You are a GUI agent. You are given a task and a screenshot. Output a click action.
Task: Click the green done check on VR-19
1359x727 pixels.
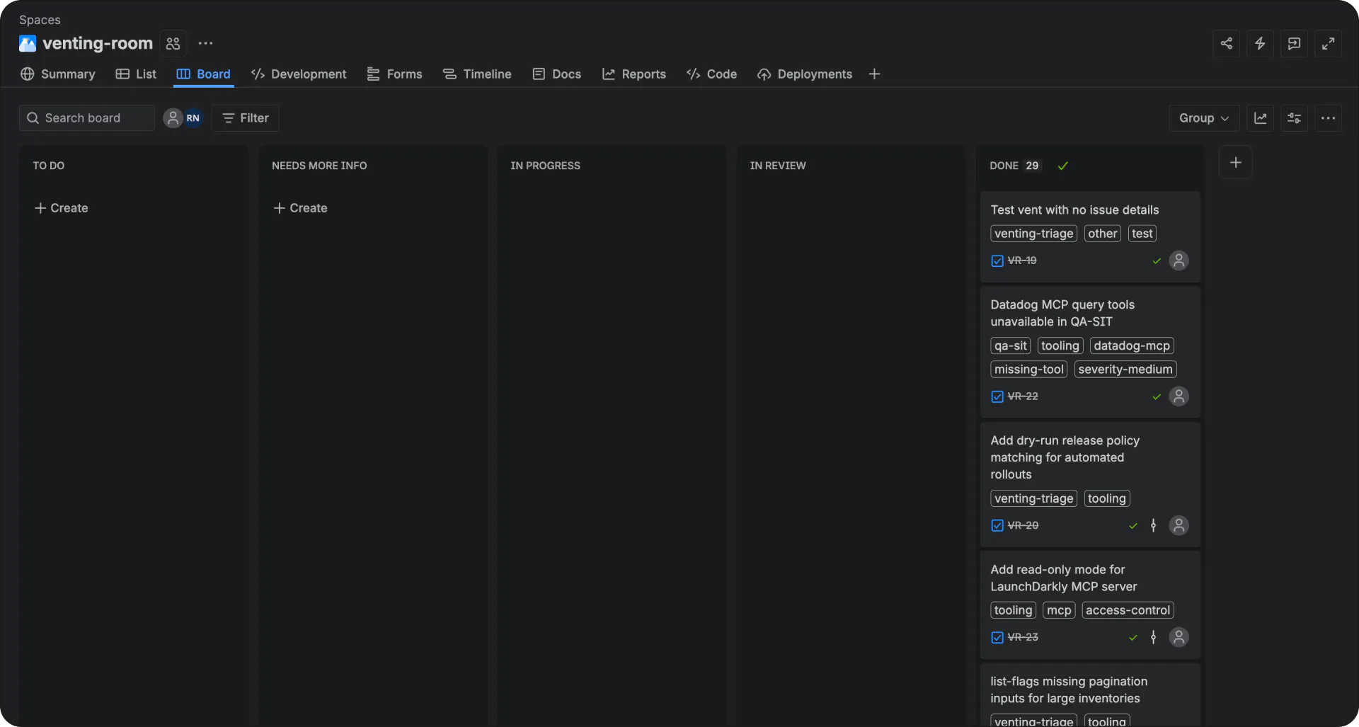point(1157,261)
